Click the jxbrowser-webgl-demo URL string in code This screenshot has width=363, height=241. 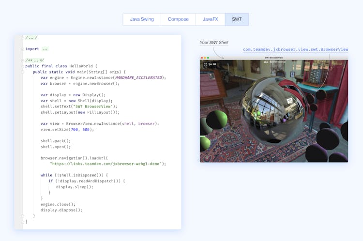107,164
